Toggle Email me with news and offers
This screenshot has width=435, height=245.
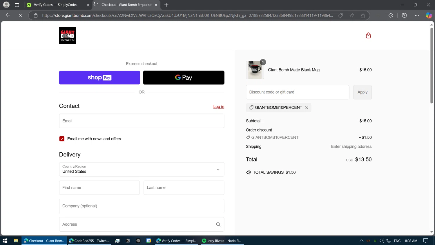(62, 139)
